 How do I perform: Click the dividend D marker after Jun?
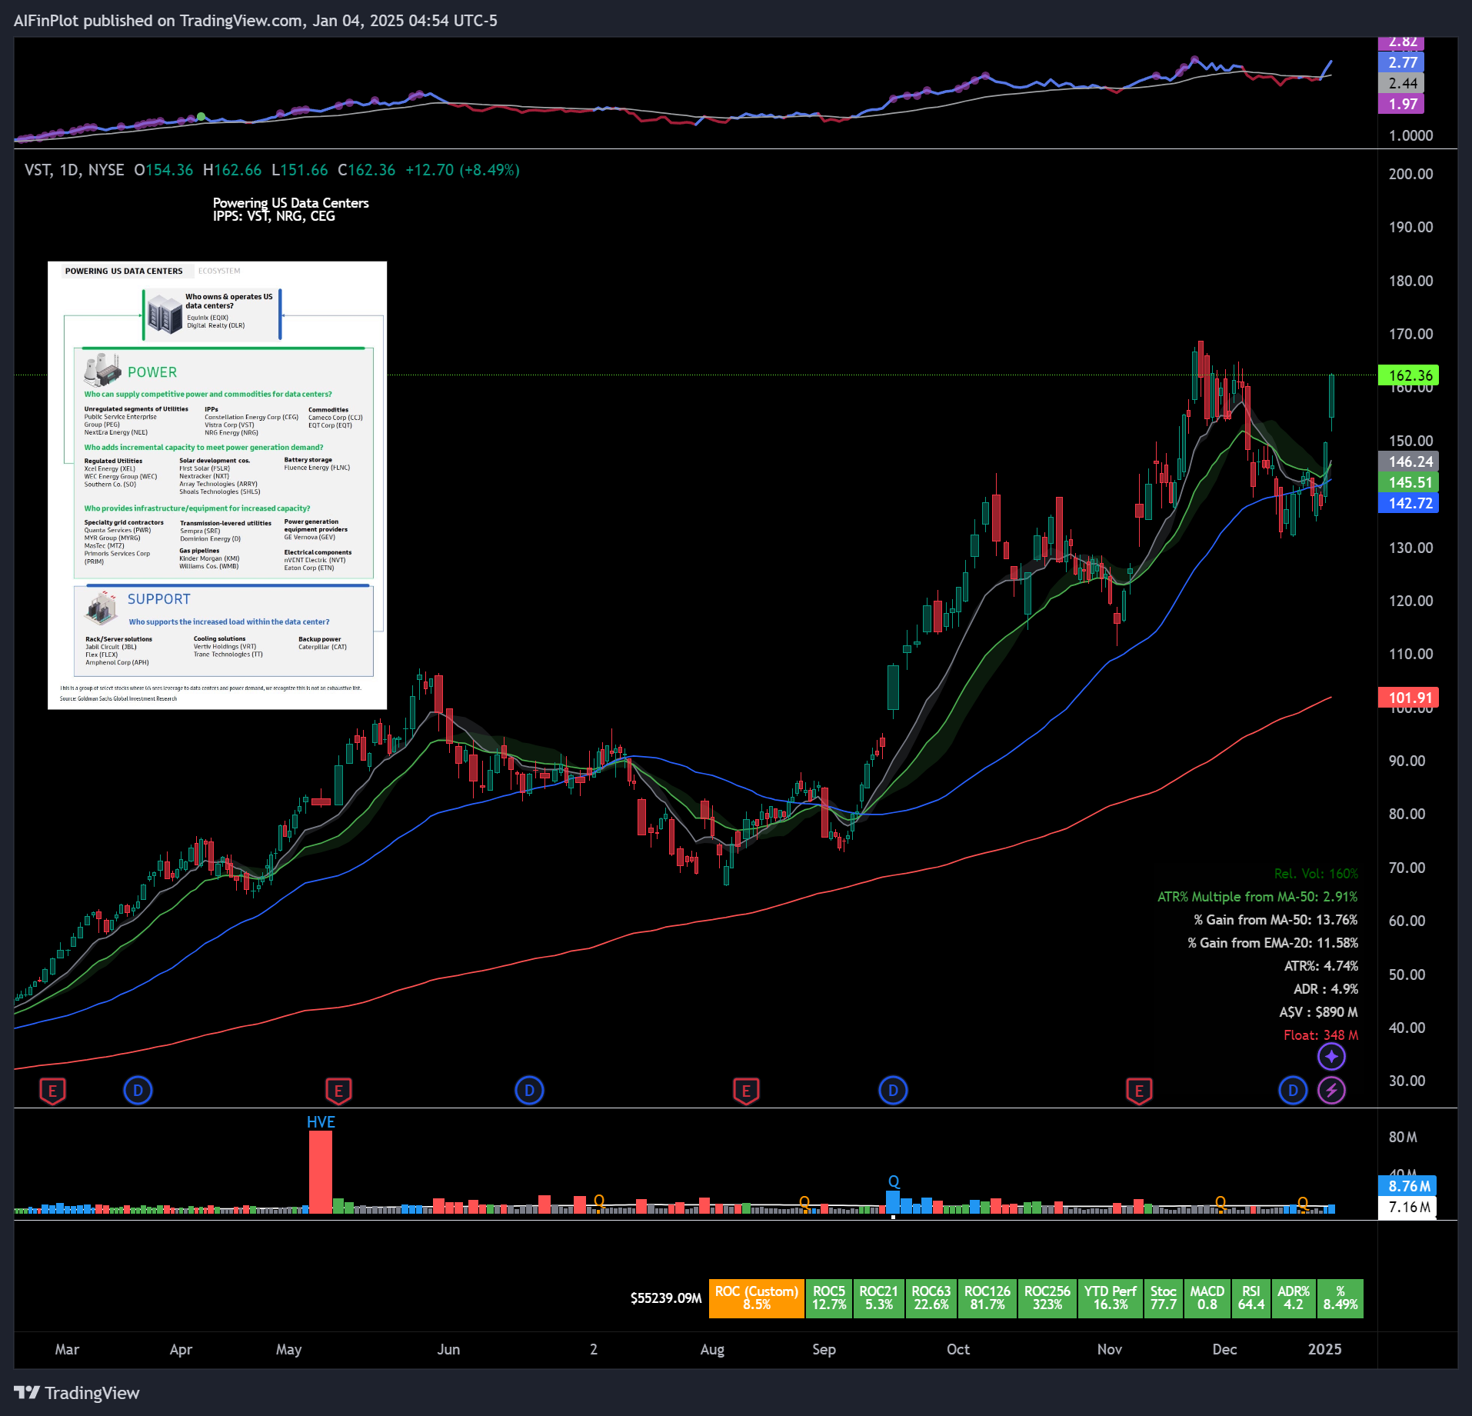pyautogui.click(x=529, y=1090)
